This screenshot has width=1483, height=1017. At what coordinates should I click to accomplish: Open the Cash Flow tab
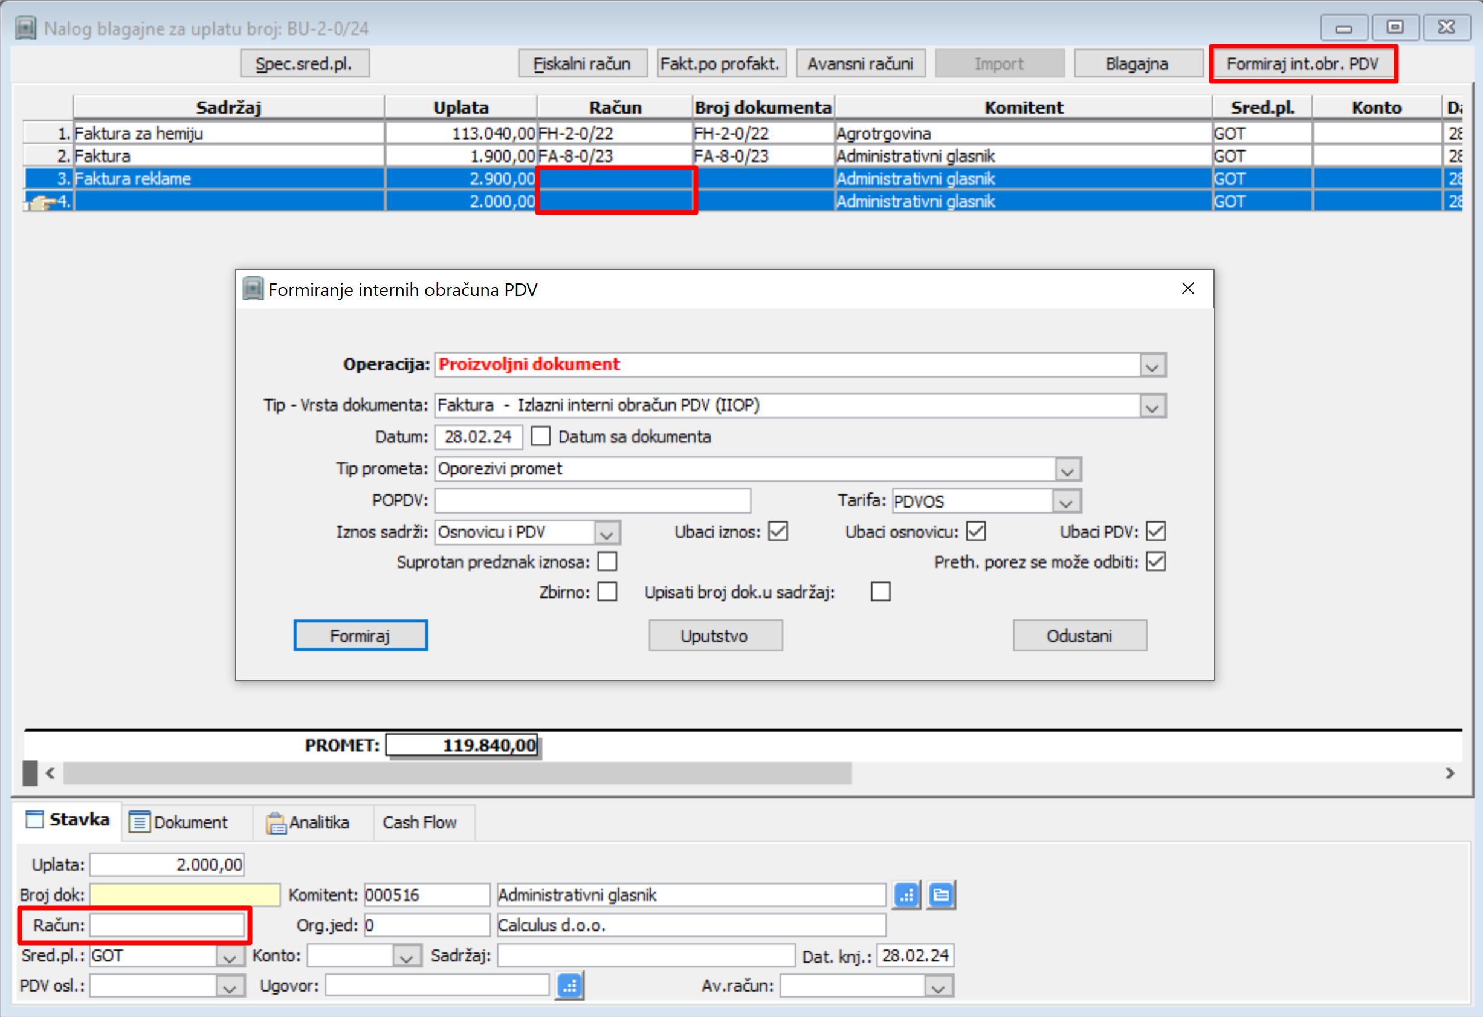coord(419,822)
